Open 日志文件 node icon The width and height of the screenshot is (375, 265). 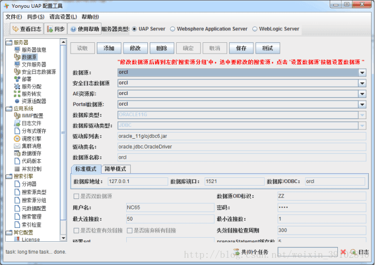click(17, 123)
